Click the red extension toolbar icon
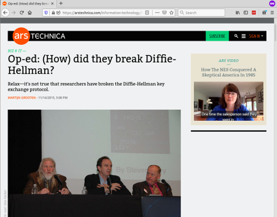The width and height of the screenshot is (277, 217). click(x=254, y=13)
